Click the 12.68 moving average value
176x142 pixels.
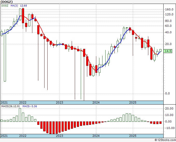click(24, 6)
